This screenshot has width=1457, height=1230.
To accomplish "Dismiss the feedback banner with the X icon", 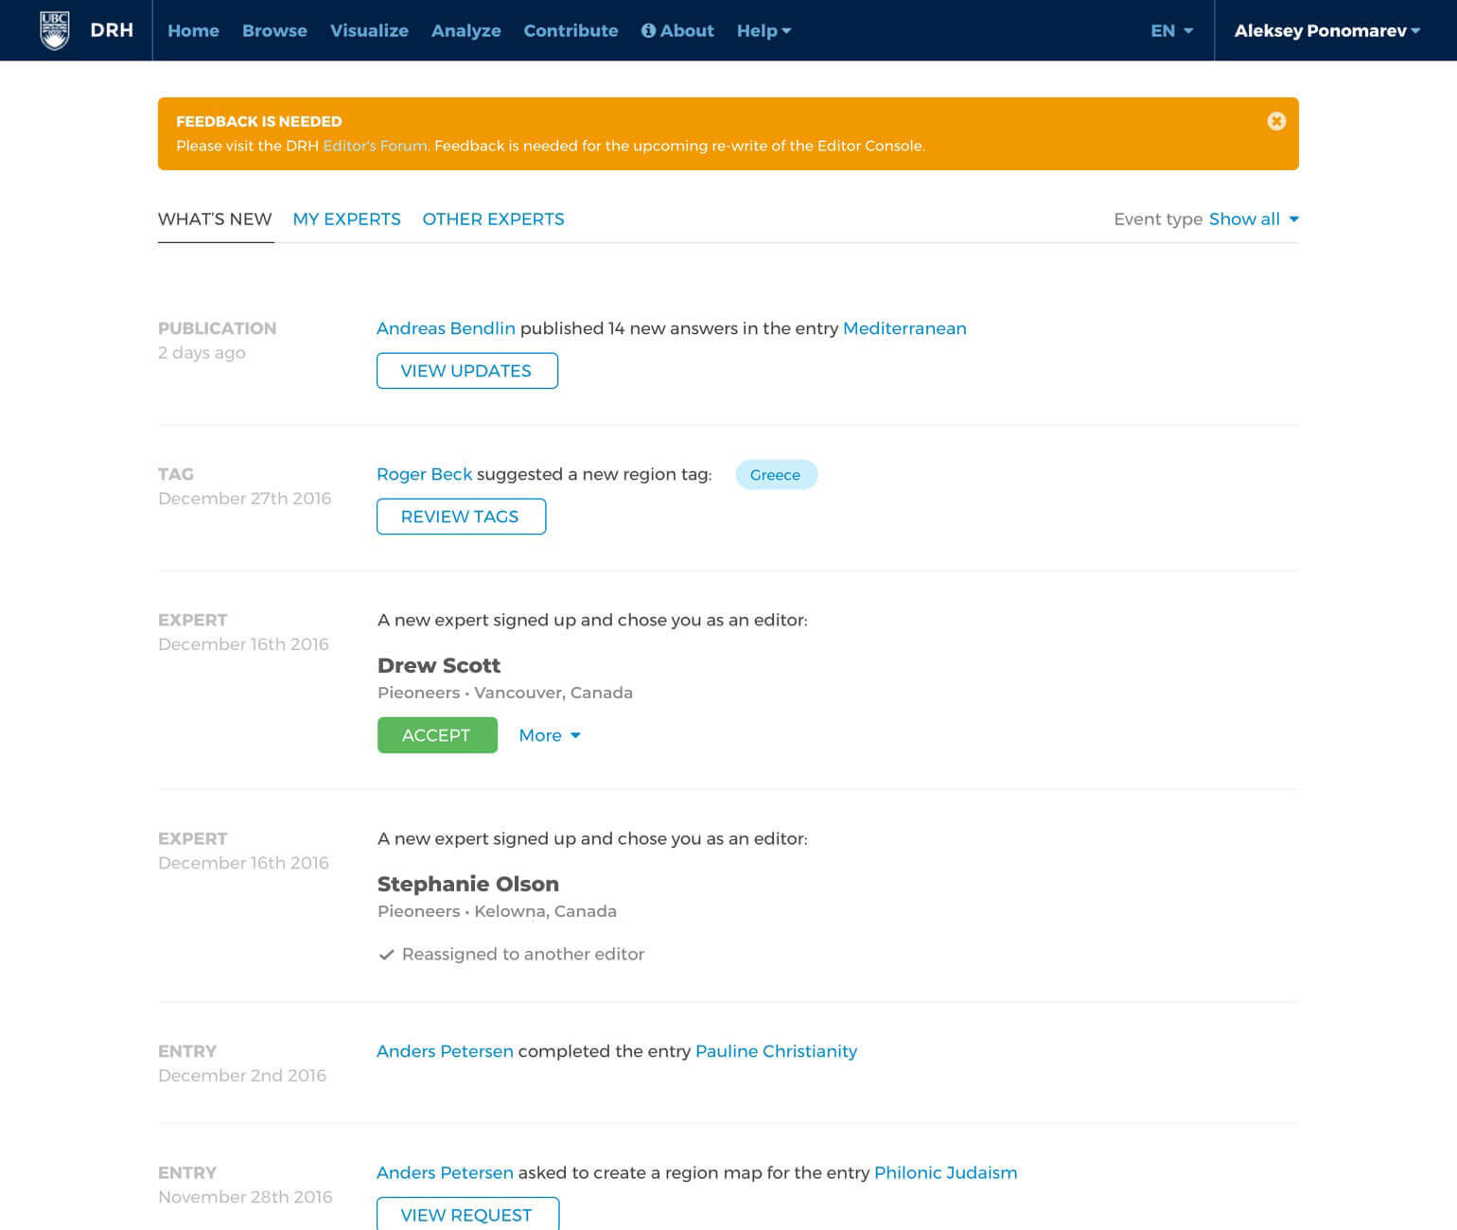I will (1276, 121).
